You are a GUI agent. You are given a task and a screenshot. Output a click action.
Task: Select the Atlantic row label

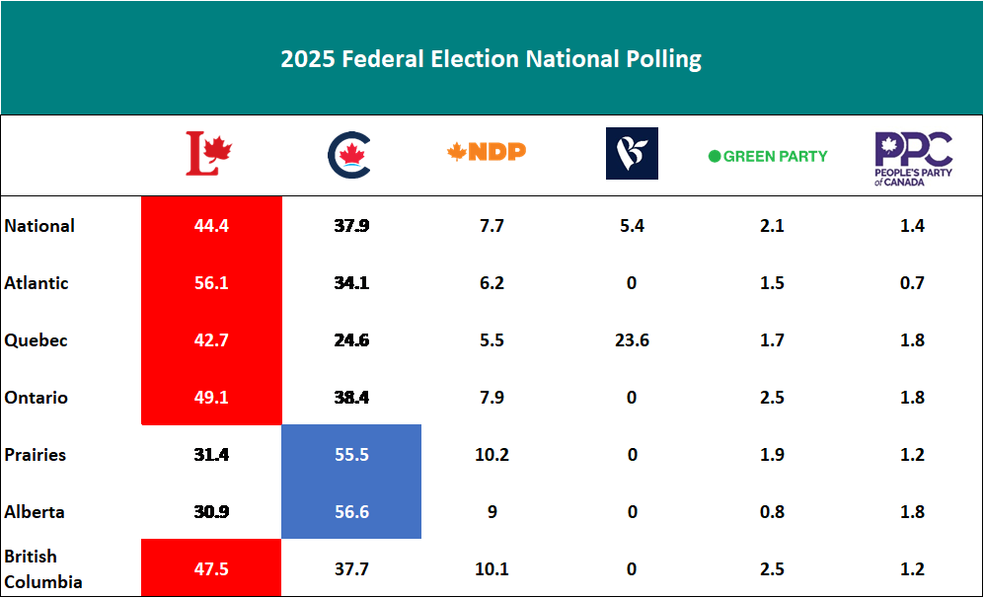[x=37, y=283]
